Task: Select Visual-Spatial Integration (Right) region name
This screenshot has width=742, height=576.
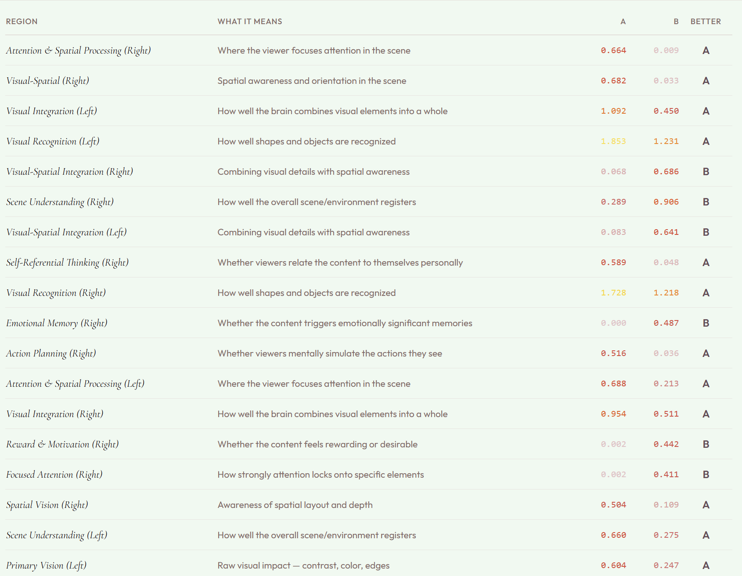Action: 69,172
